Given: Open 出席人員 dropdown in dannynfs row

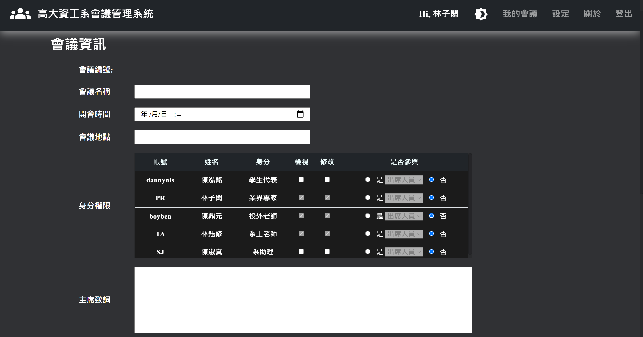Looking at the screenshot, I should pos(404,180).
